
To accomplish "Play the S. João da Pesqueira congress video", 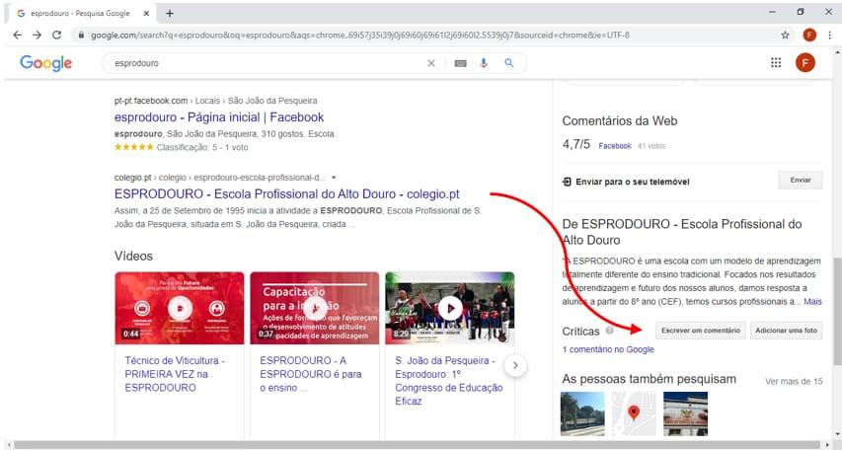I will 450,308.
